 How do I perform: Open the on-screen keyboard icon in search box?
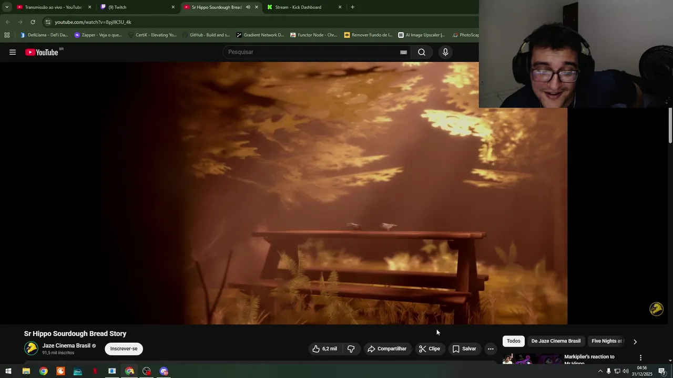[x=403, y=52]
